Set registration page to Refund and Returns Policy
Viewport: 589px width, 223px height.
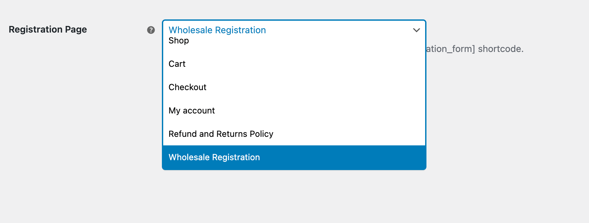click(221, 134)
